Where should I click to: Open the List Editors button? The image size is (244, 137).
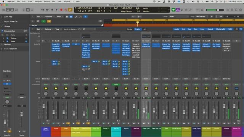click(228, 10)
